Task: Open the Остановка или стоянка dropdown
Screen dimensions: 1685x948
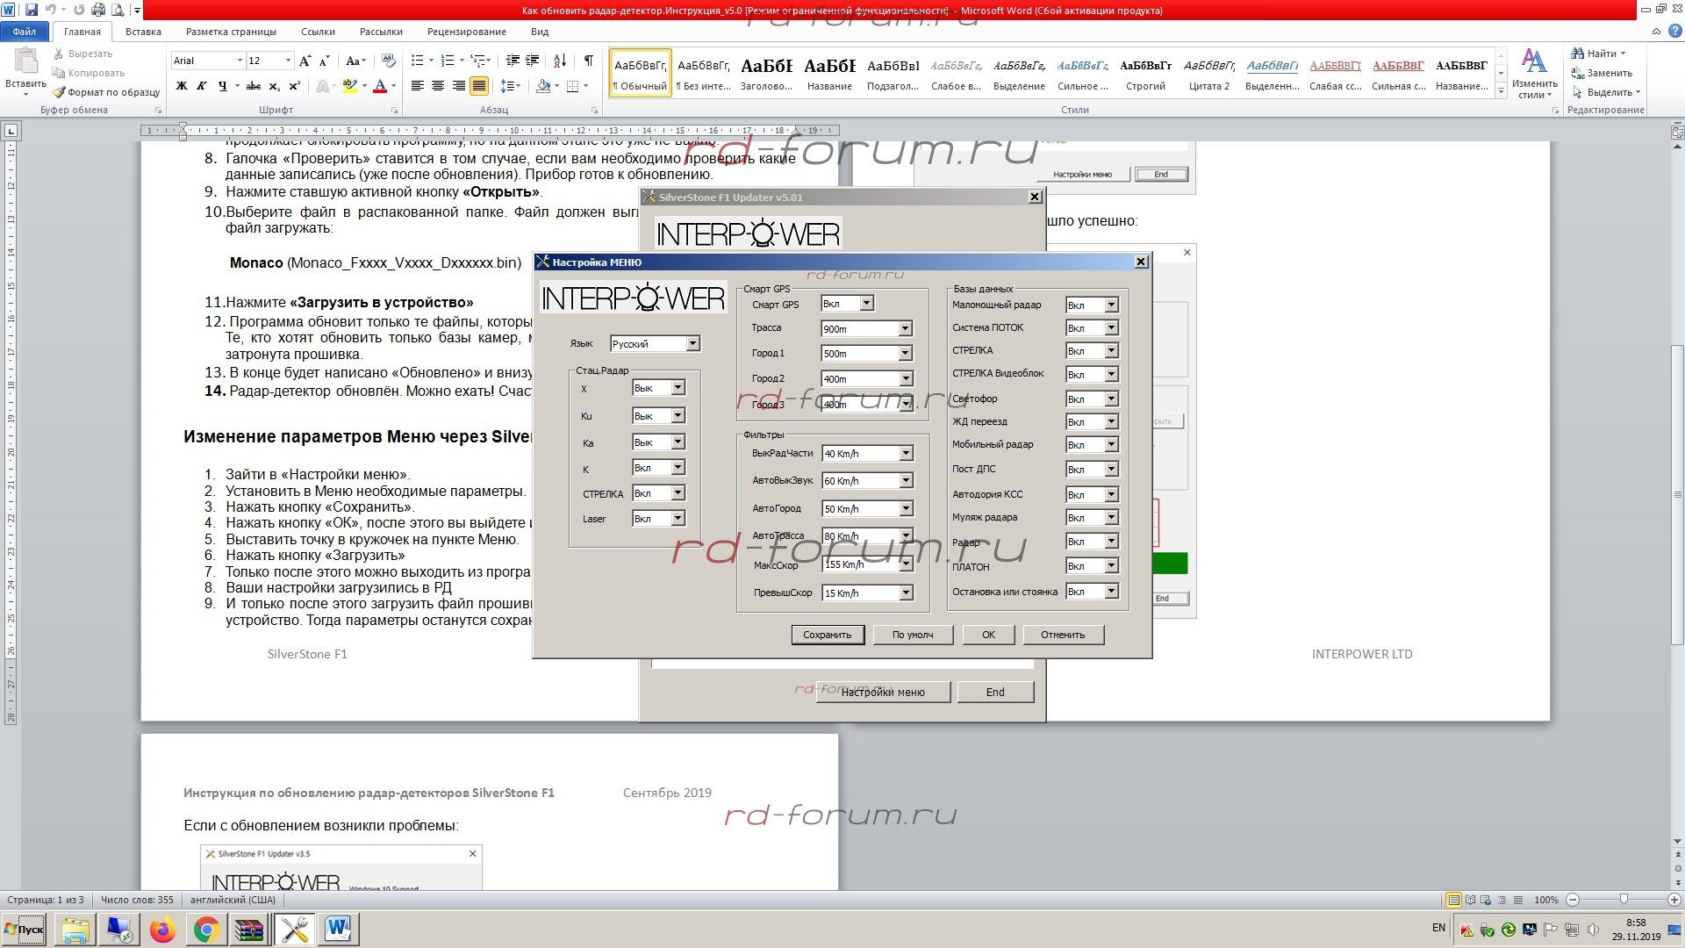Action: point(1111,592)
